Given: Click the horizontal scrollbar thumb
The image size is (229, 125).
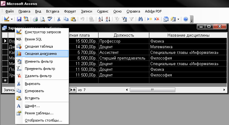Looking at the screenshot, I should [152, 90].
